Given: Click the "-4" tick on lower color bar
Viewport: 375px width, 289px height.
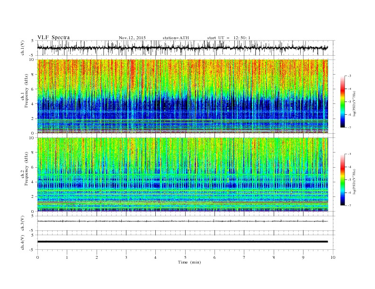Looking at the screenshot, I should point(349,167).
